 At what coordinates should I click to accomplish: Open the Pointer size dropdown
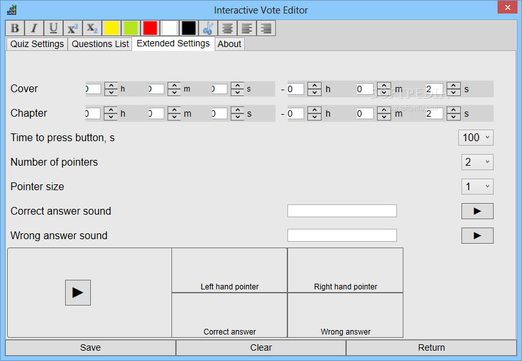(x=478, y=186)
